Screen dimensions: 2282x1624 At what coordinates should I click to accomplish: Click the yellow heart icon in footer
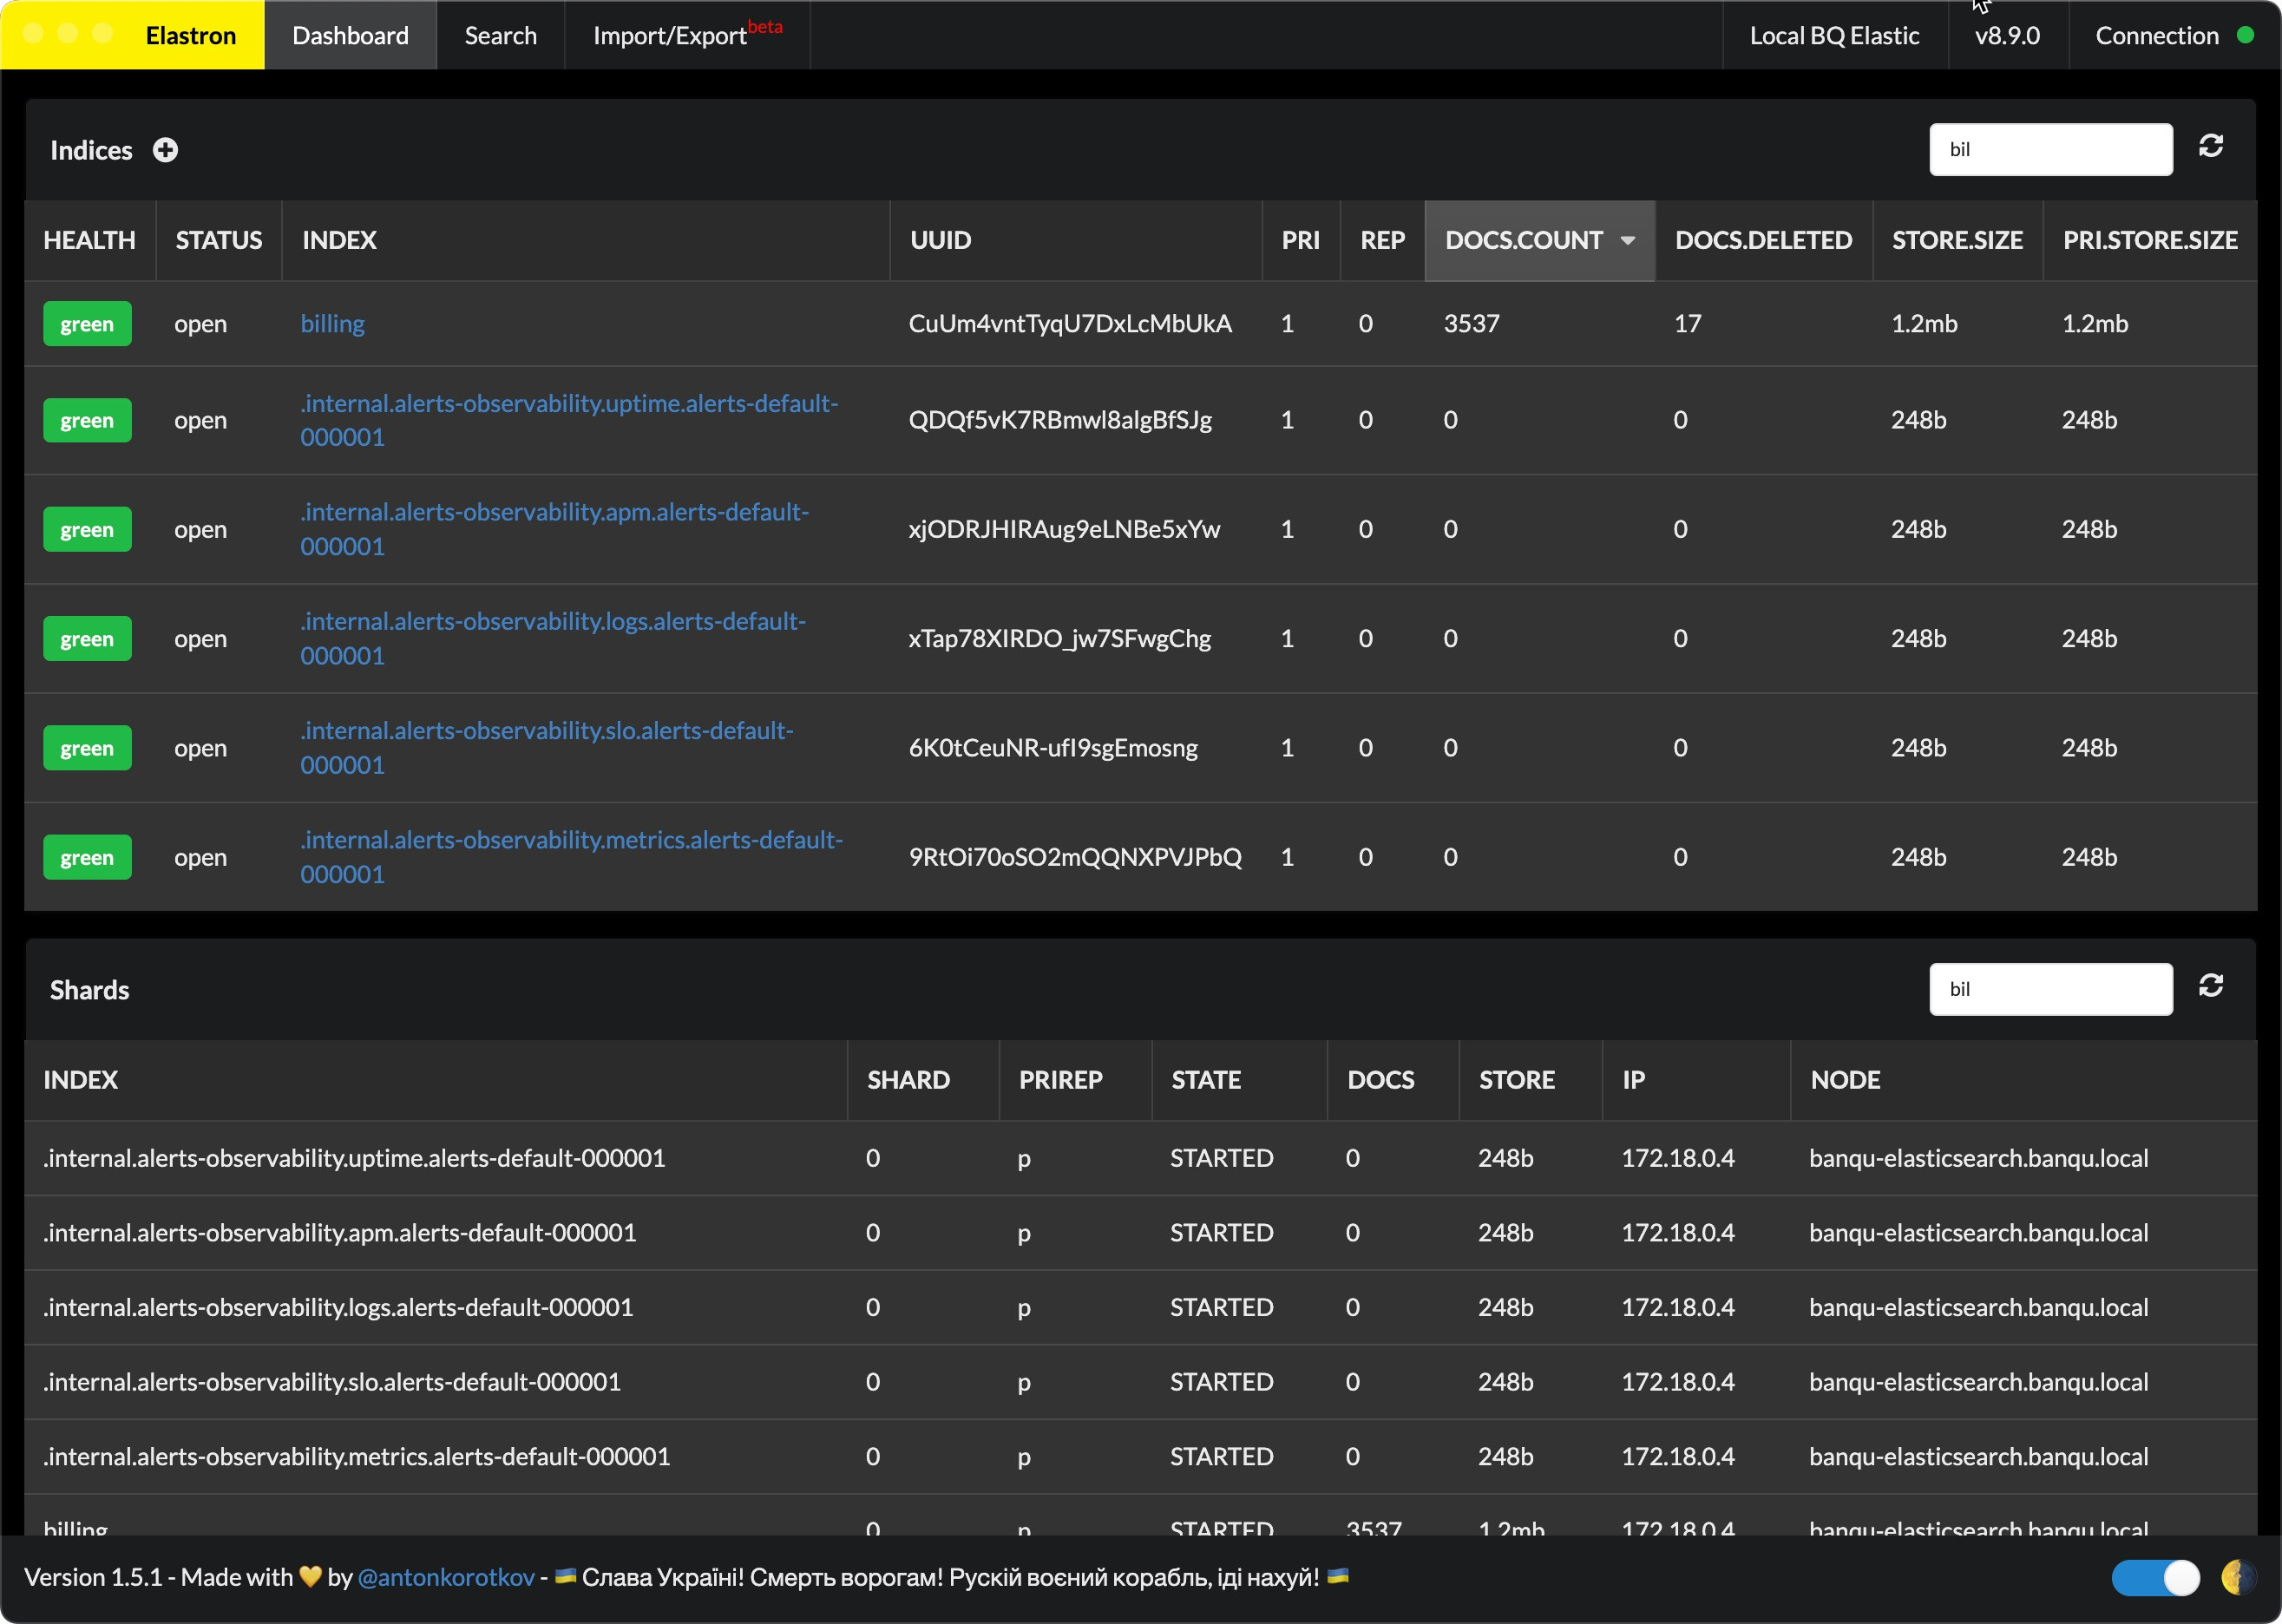pyautogui.click(x=310, y=1577)
